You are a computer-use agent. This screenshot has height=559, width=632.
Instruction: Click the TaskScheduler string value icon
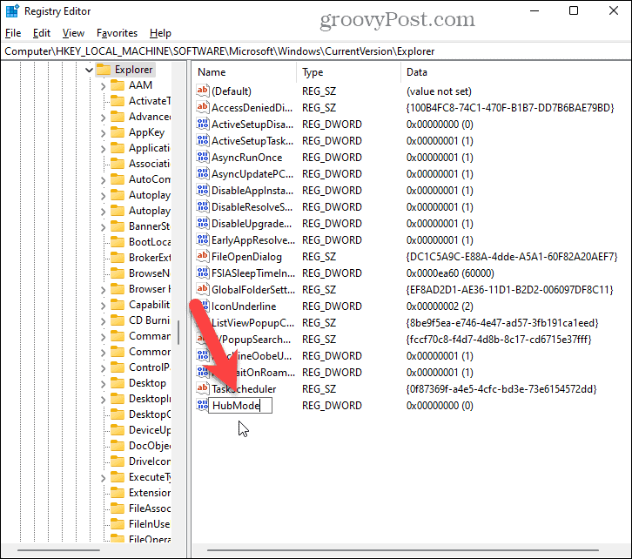203,388
